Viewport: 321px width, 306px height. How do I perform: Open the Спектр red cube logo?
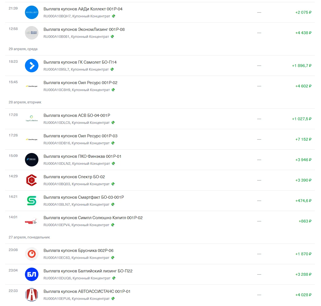[31, 180]
